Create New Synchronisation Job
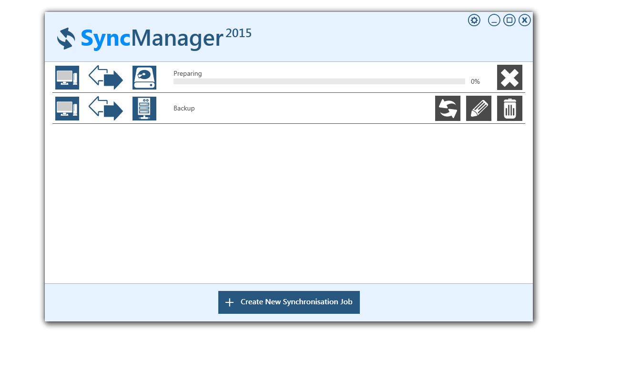This screenshot has height=370, width=632. 289,302
